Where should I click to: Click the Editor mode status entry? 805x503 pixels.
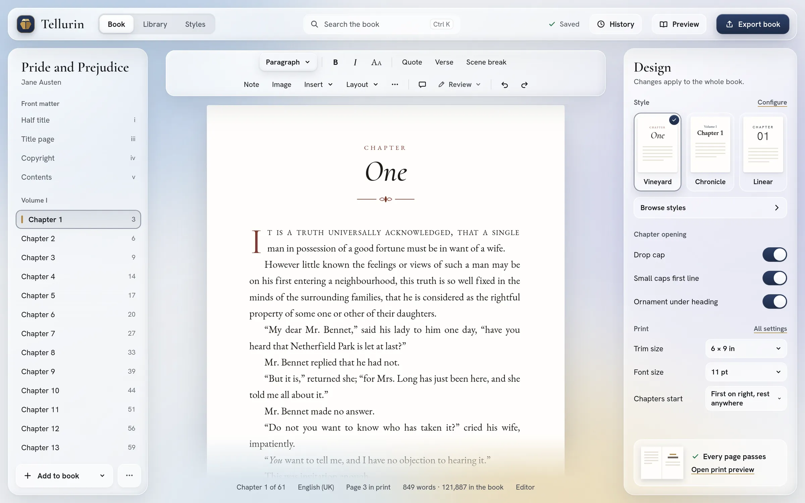tap(525, 487)
